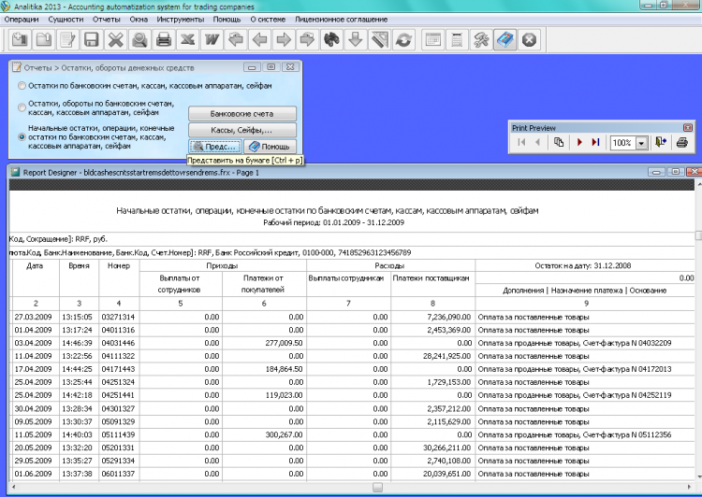Click the save (floppy disk) toolbar icon
This screenshot has height=497, width=702.
pyautogui.click(x=91, y=40)
